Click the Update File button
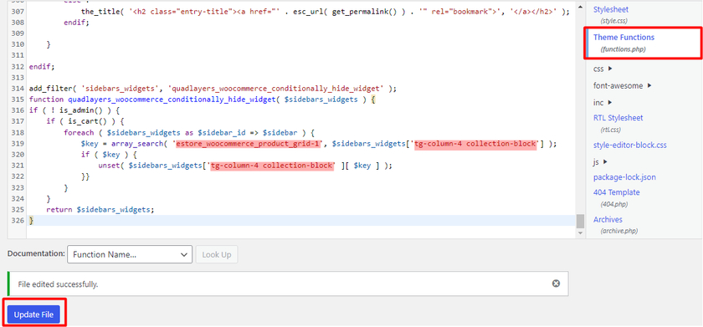703x327 pixels. pos(33,315)
